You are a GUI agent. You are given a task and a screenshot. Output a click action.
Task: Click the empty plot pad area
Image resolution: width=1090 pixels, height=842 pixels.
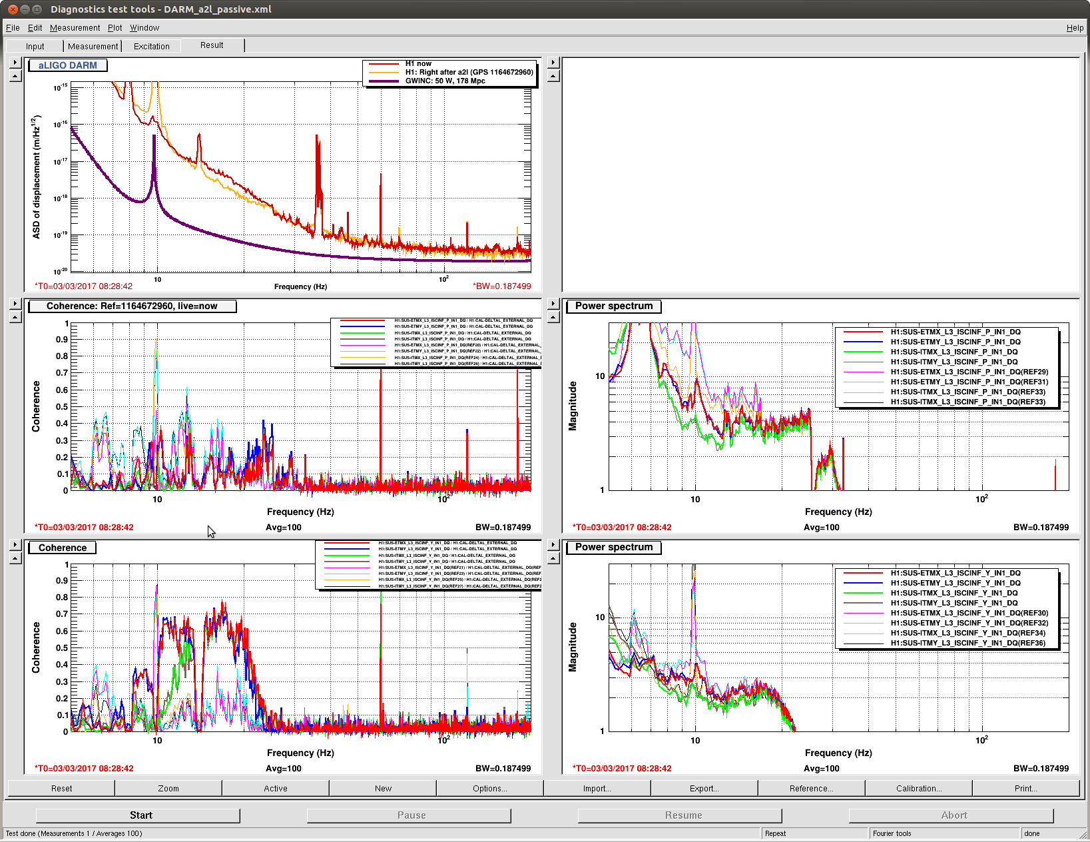click(820, 175)
